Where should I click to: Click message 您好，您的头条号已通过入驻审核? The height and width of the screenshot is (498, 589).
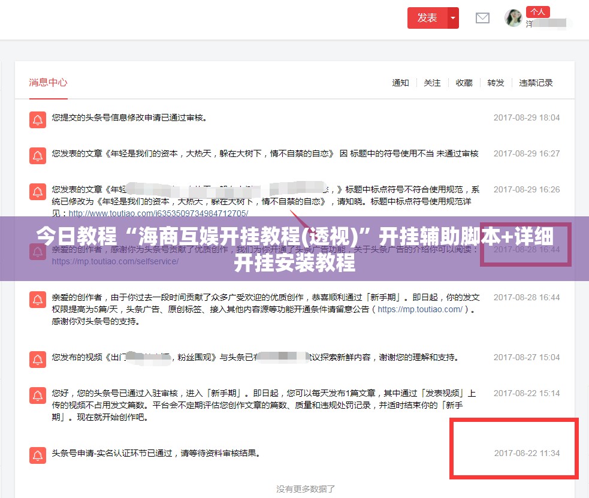point(264,405)
